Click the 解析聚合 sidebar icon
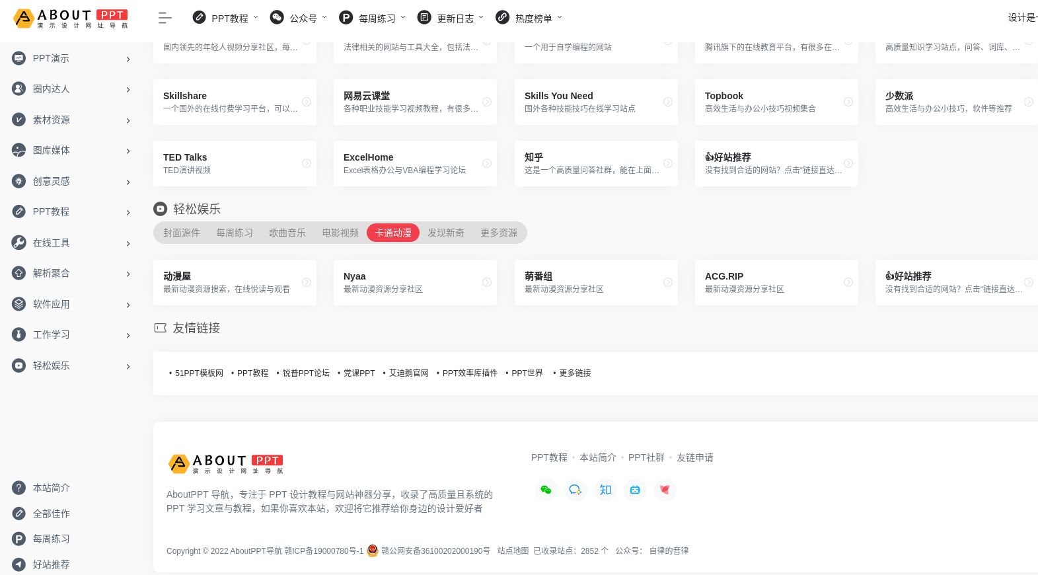Viewport: 1038px width, 575px height. (19, 273)
